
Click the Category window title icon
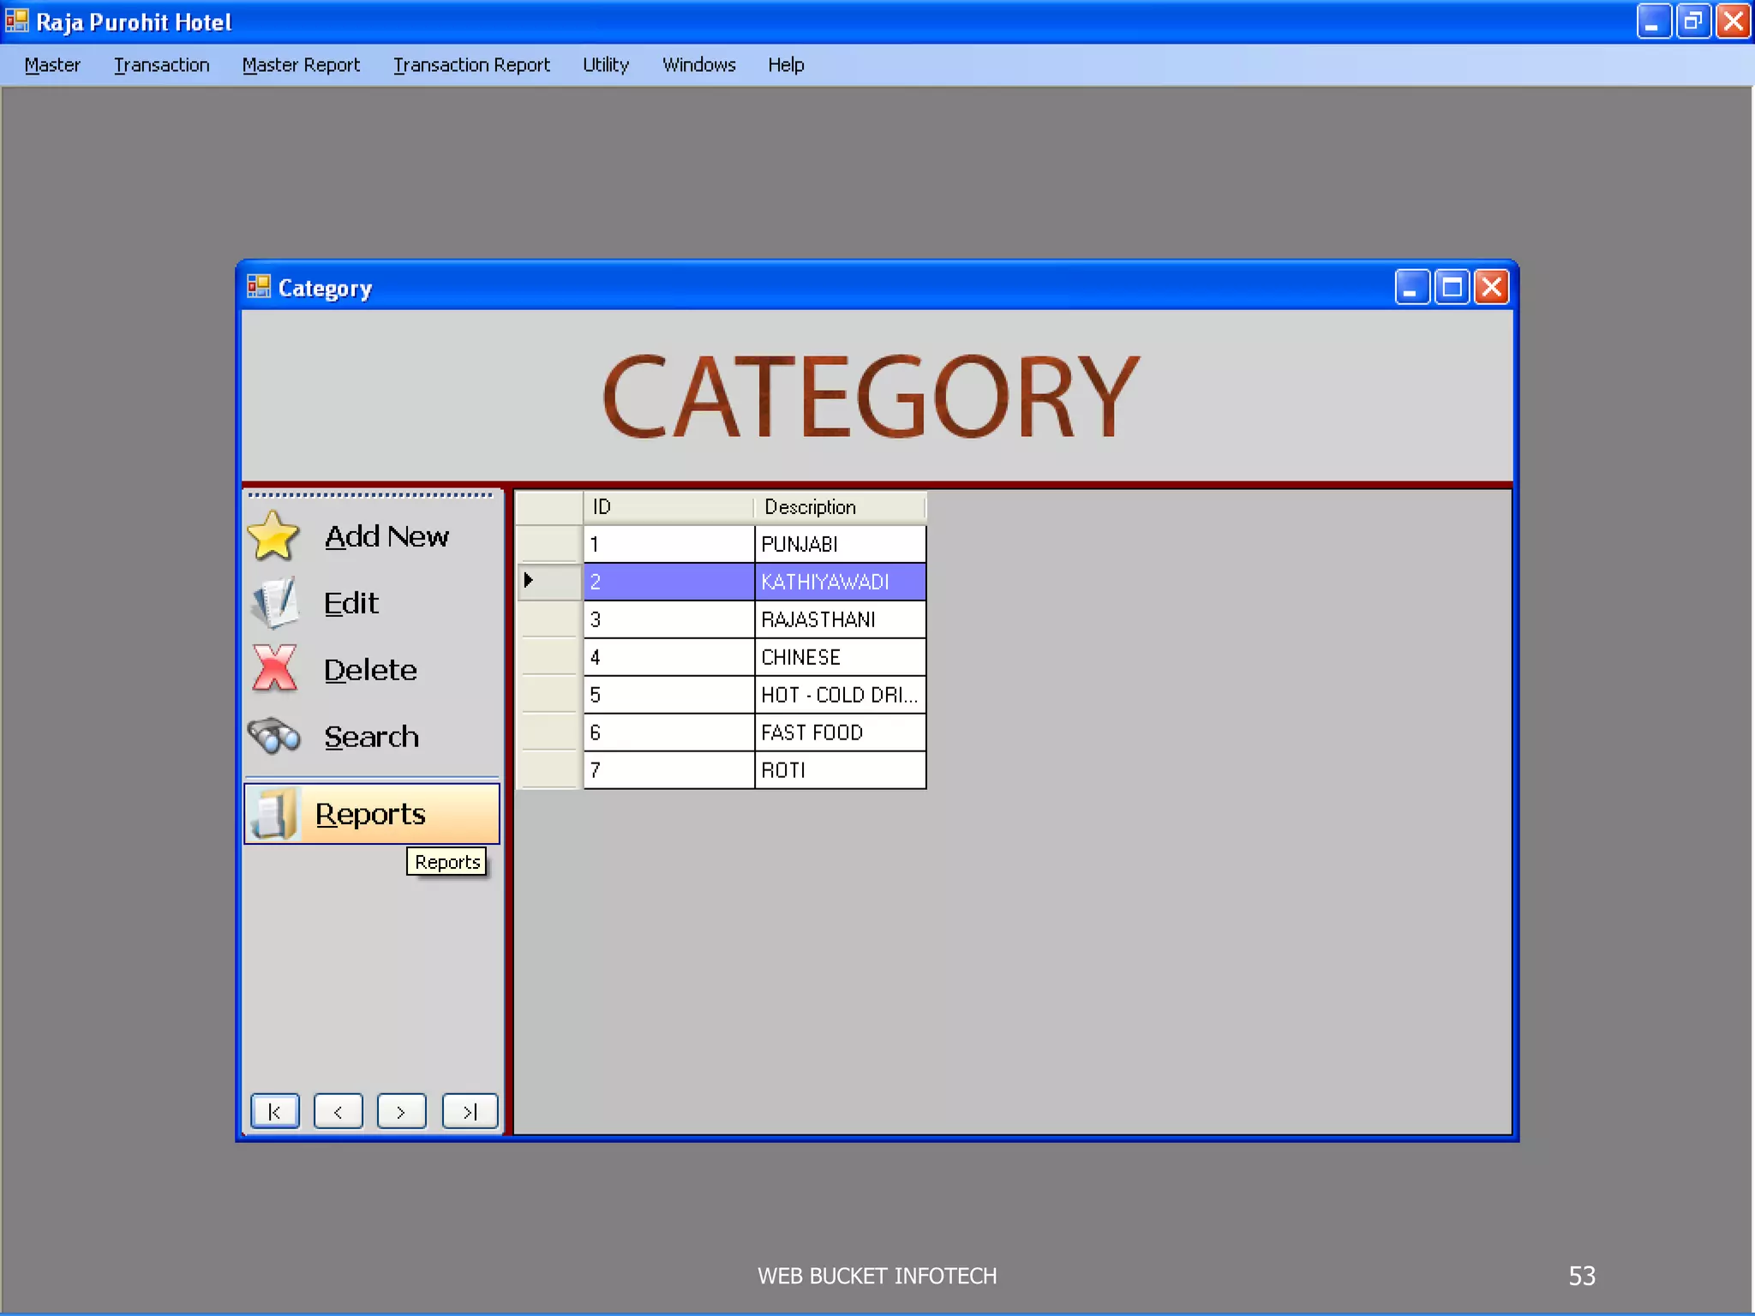pyautogui.click(x=259, y=286)
